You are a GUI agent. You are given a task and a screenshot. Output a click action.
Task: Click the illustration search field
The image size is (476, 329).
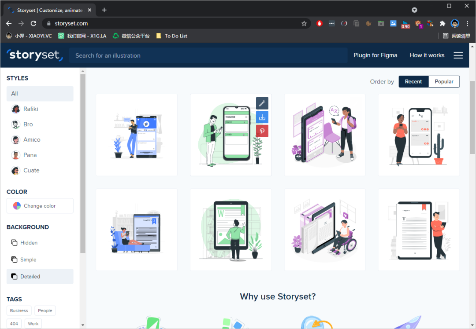208,55
